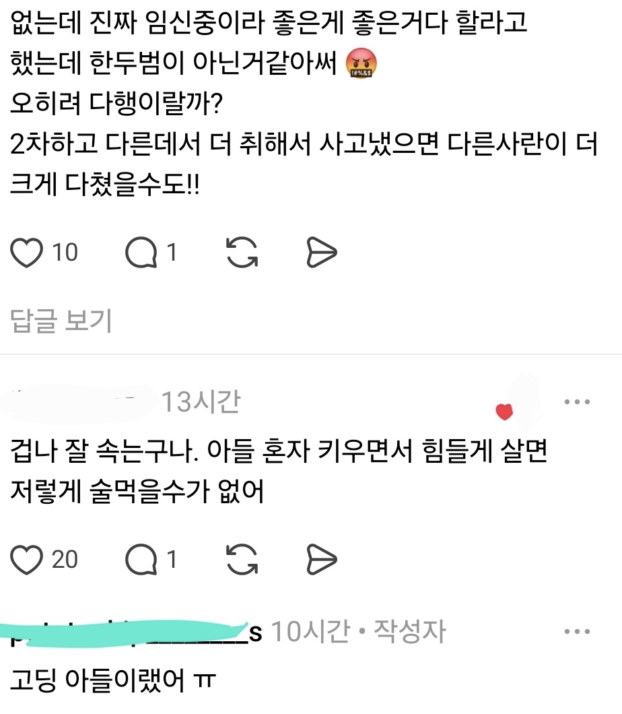Like the post with 10 likes
This screenshot has width=622, height=714.
[x=26, y=253]
